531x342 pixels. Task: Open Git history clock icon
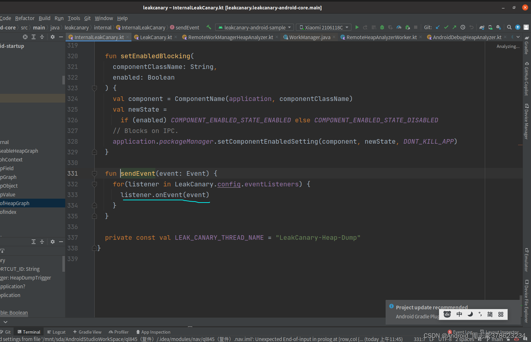tap(463, 28)
